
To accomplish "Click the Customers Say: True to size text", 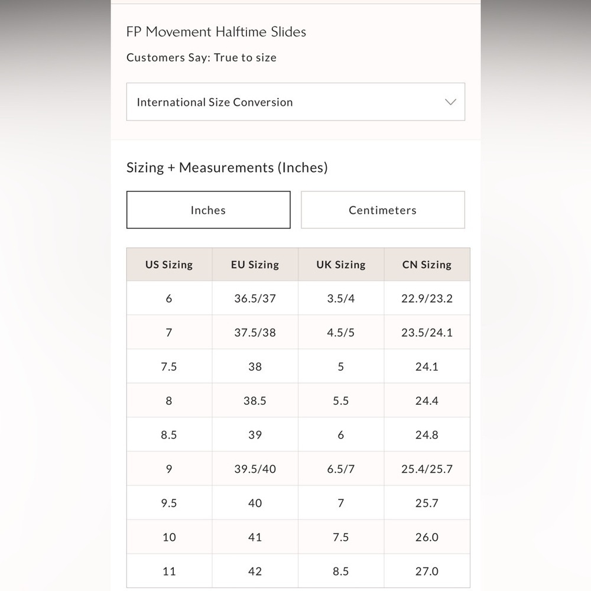I will pos(202,58).
